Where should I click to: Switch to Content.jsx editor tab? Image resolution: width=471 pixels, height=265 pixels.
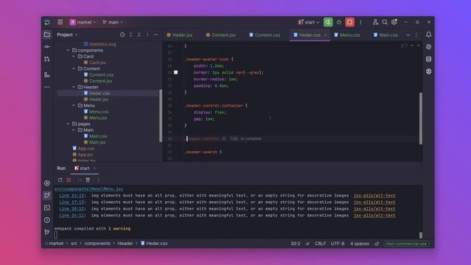[221, 35]
